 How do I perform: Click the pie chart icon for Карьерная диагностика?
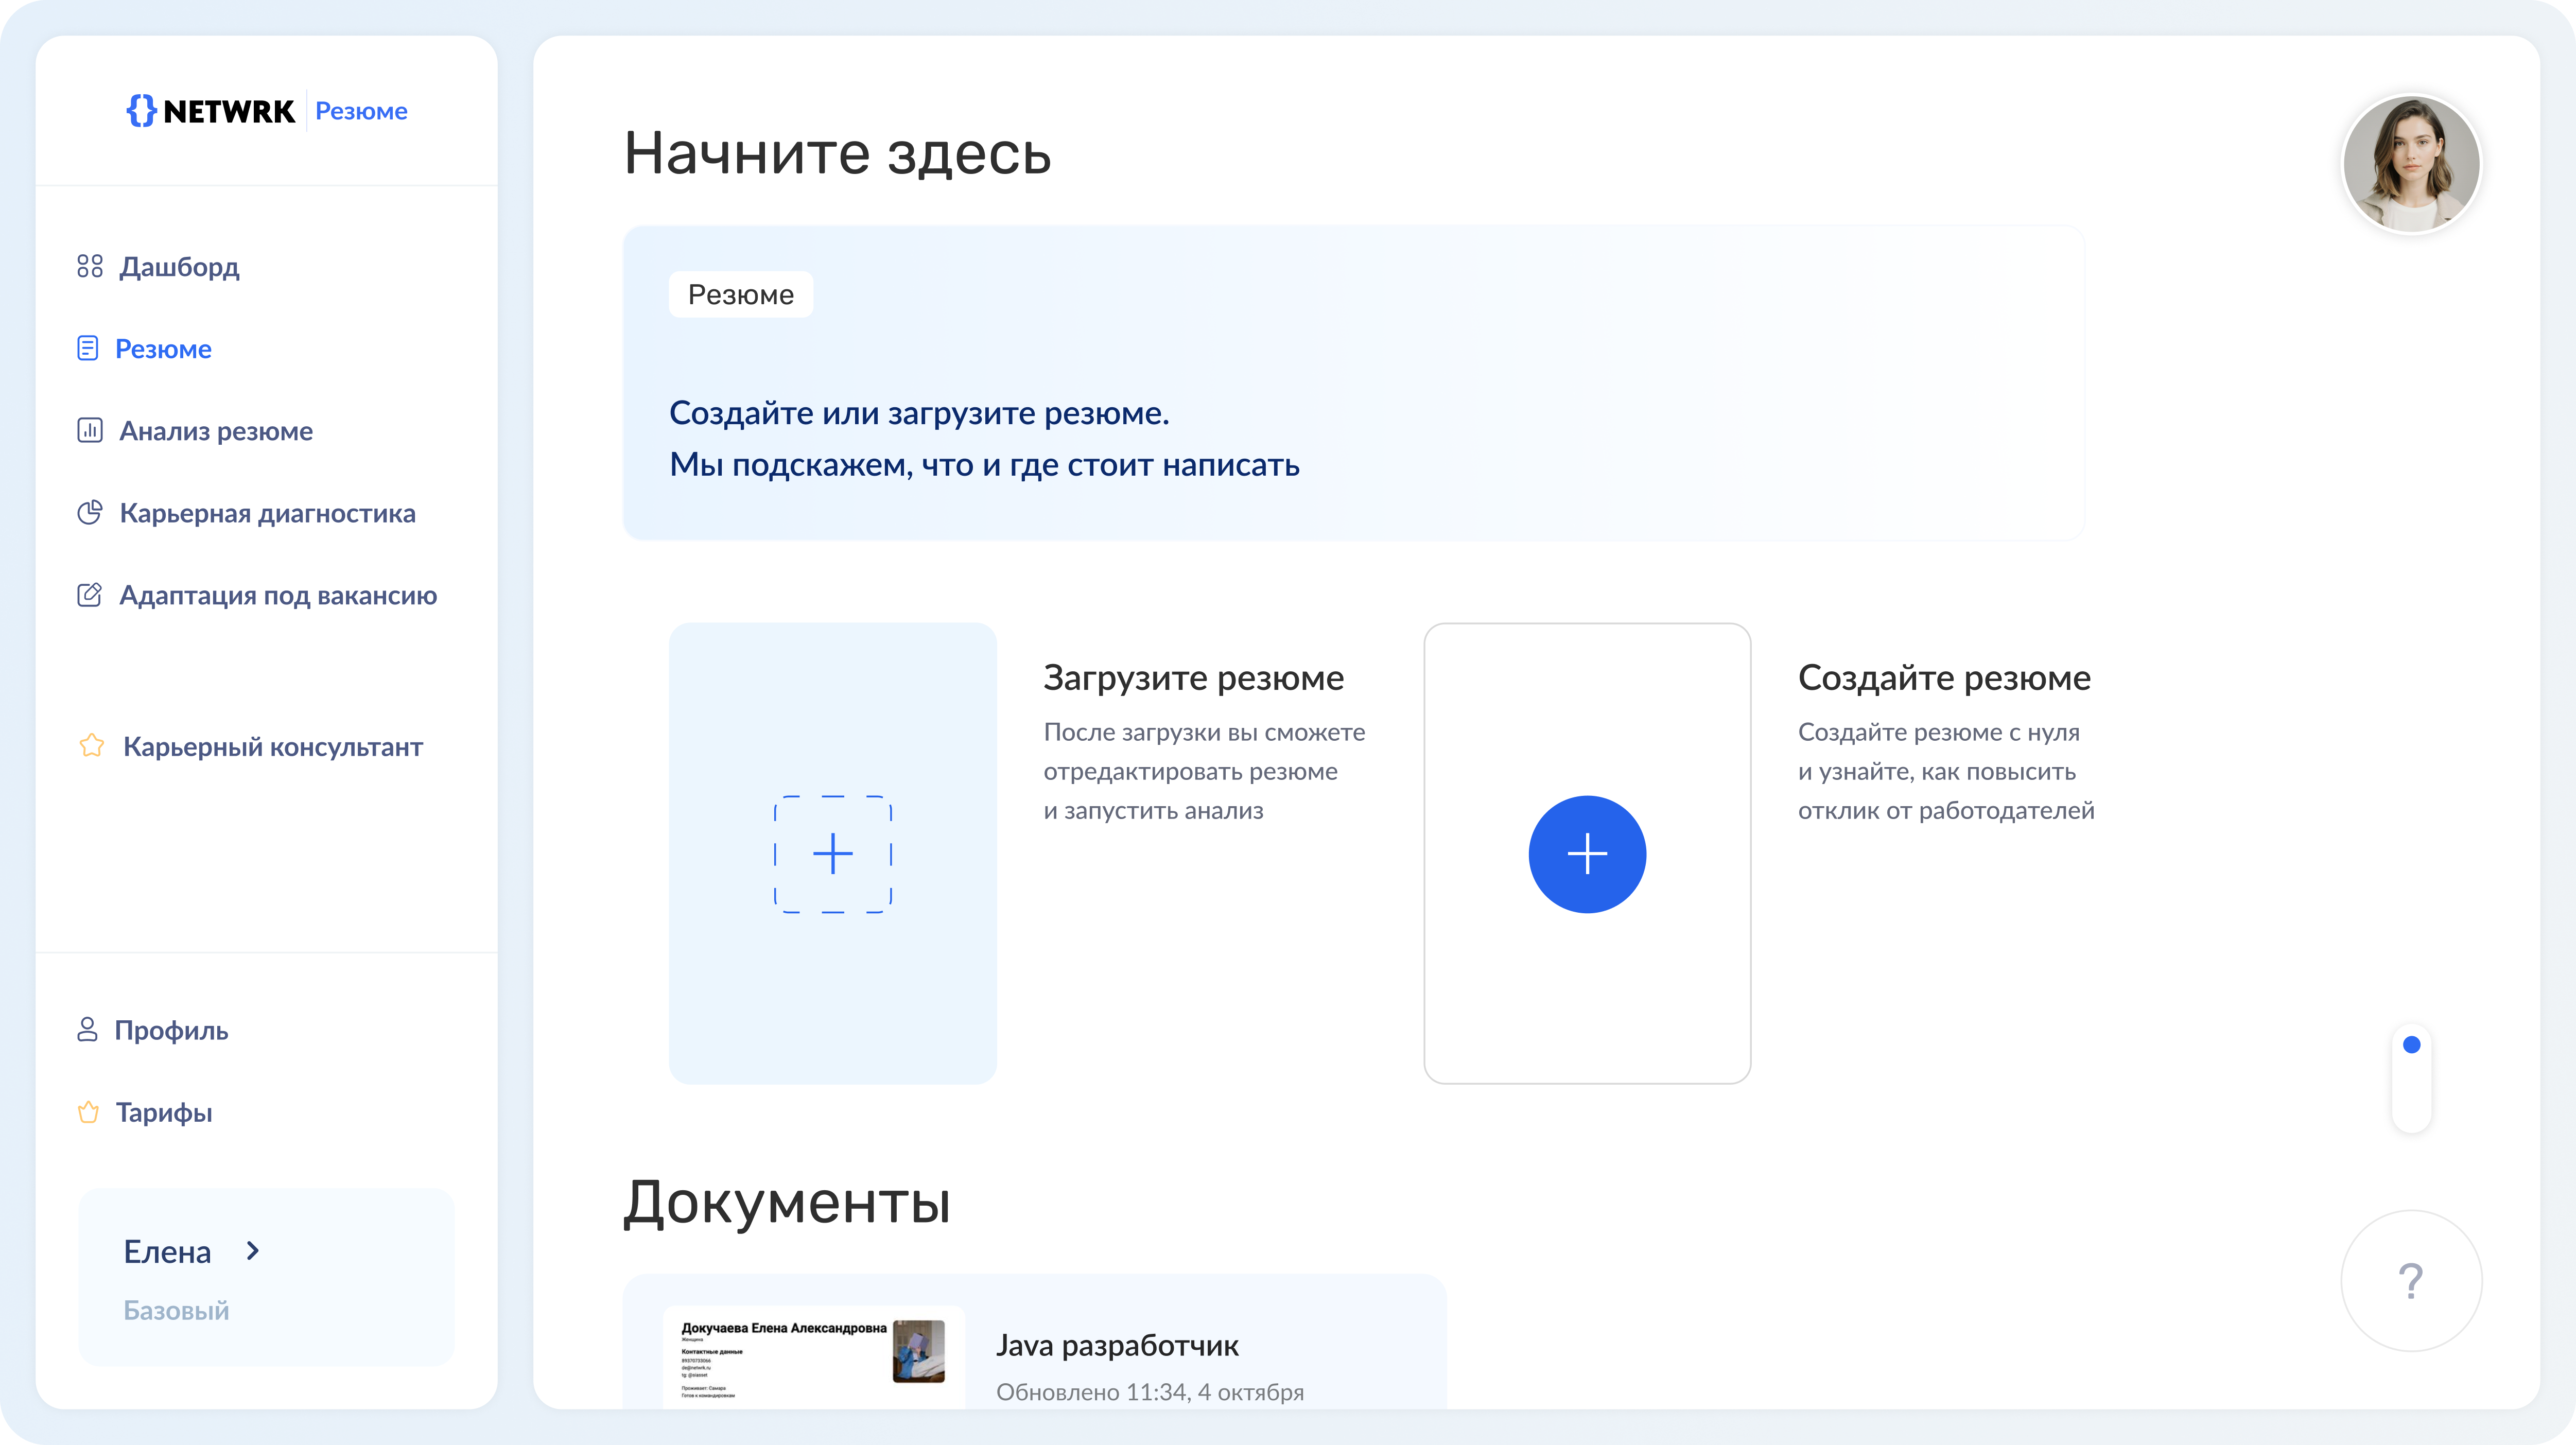[x=90, y=512]
